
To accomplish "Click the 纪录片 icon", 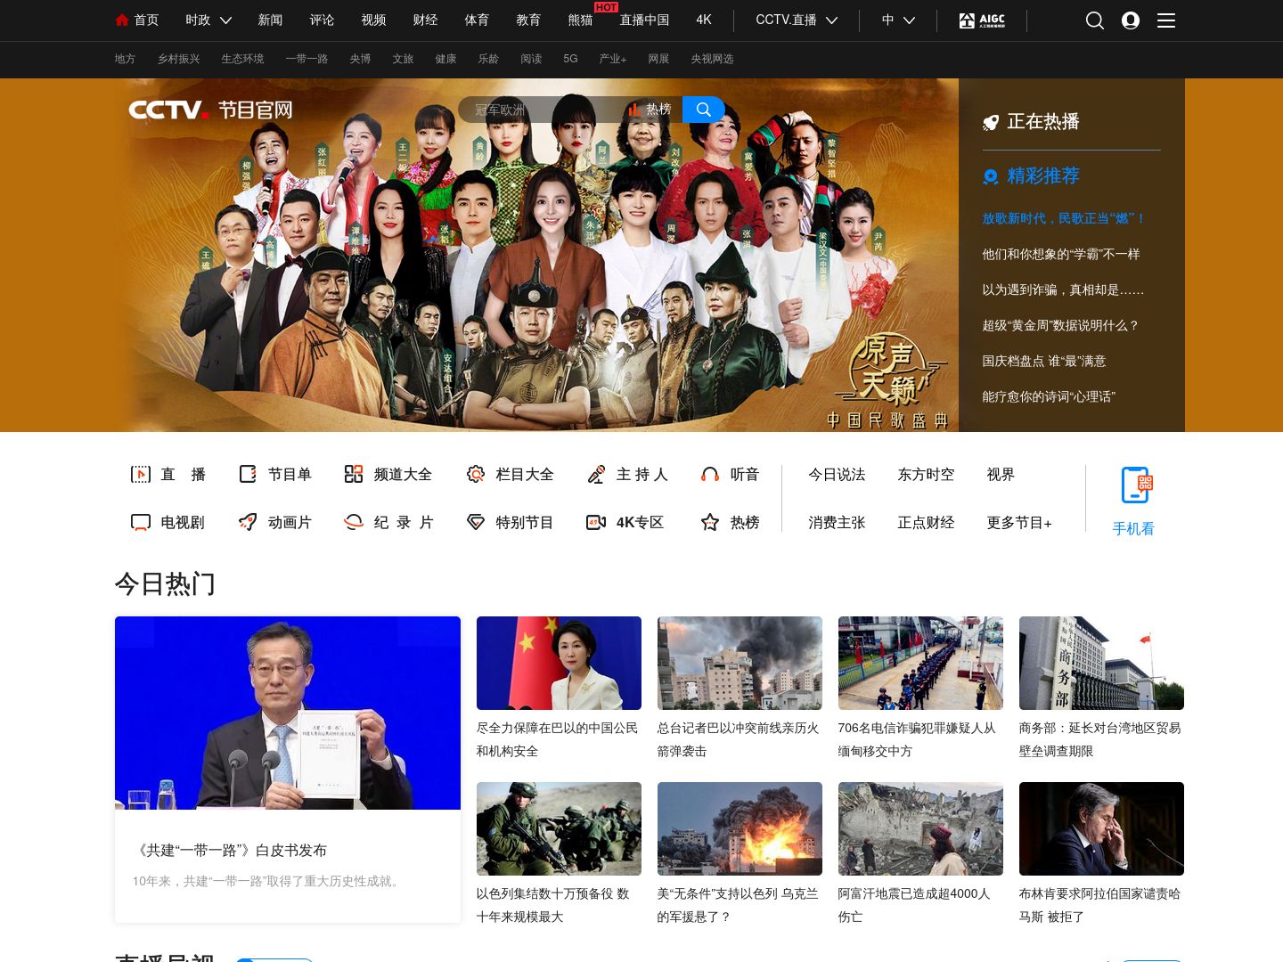I will tap(354, 523).
